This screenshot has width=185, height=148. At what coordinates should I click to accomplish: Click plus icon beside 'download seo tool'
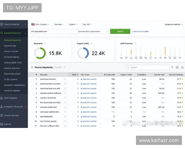(65, 79)
